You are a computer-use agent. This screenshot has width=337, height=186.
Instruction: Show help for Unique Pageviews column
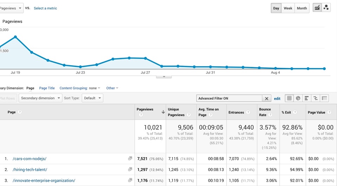(x=189, y=115)
